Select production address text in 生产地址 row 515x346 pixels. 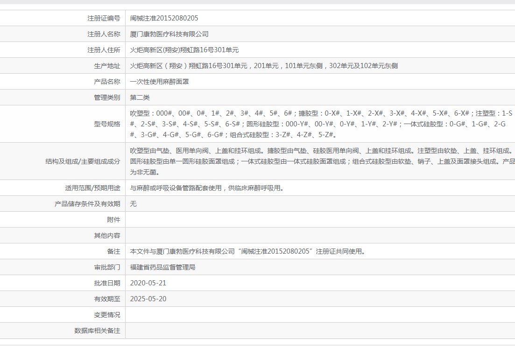click(x=264, y=66)
